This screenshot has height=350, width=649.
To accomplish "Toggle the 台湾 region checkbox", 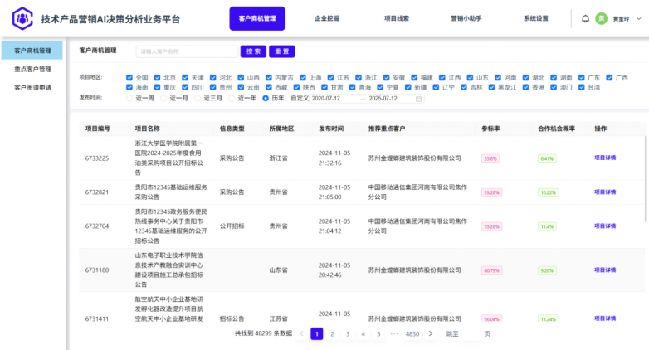I will [x=581, y=87].
